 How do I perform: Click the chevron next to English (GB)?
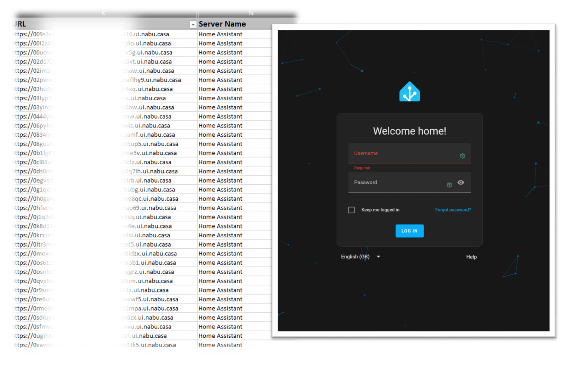(x=379, y=257)
